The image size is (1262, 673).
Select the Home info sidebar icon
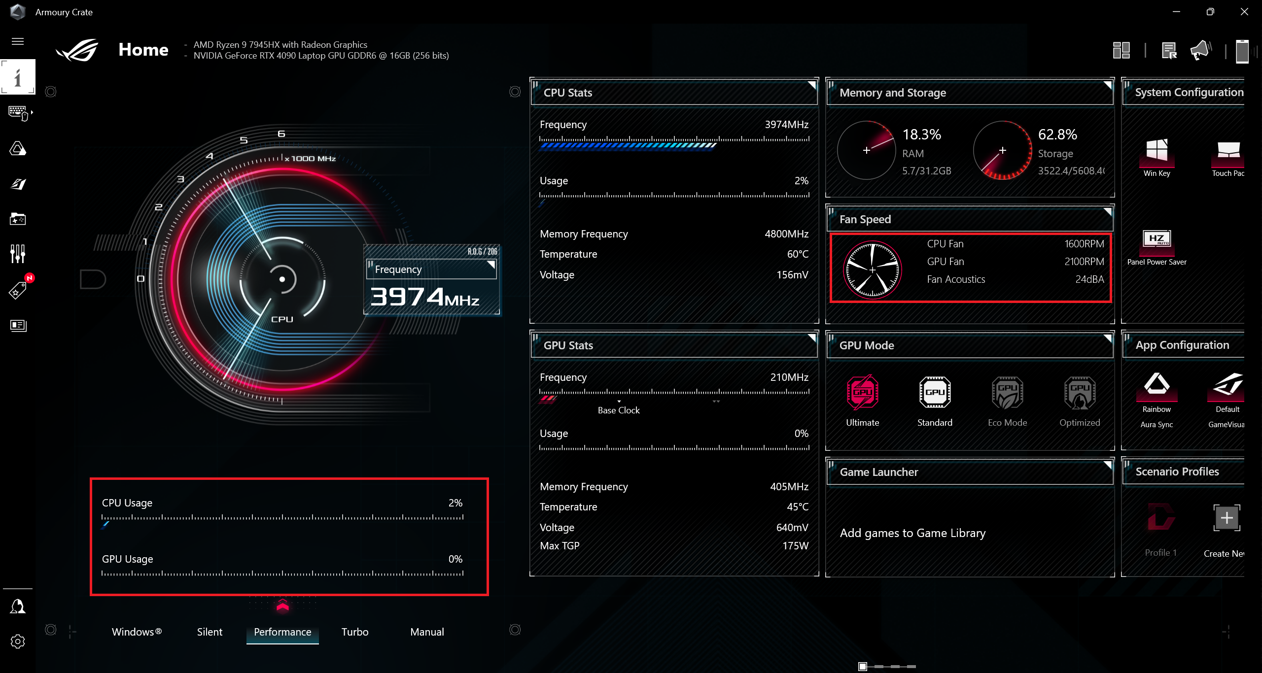[x=18, y=77]
